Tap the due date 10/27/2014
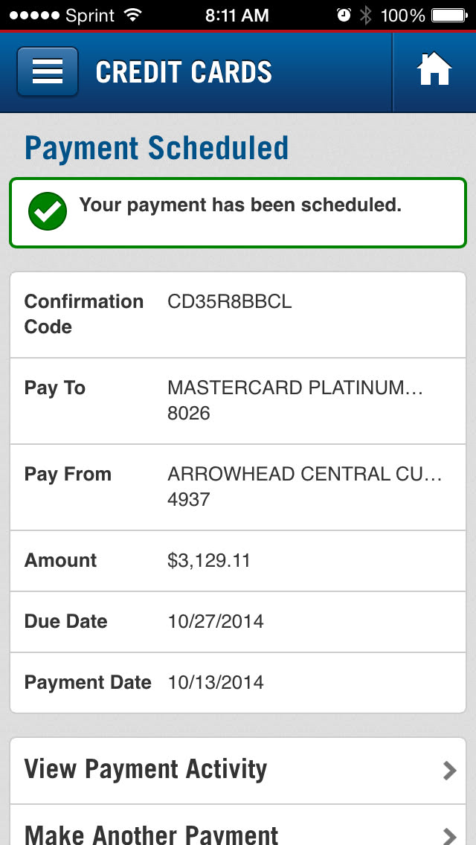476x845 pixels. point(216,621)
